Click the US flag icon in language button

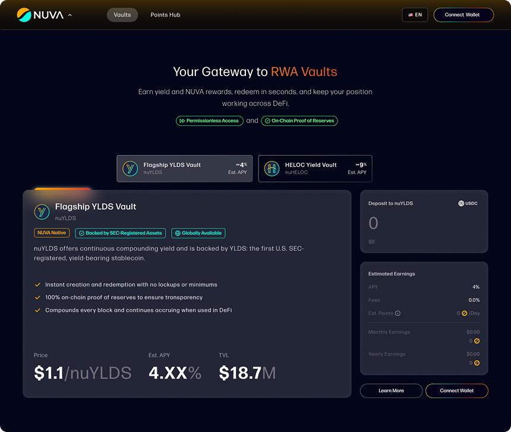[411, 15]
